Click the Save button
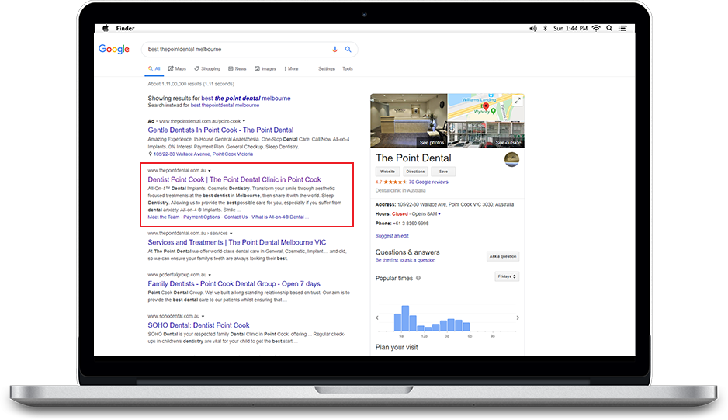 coord(443,172)
